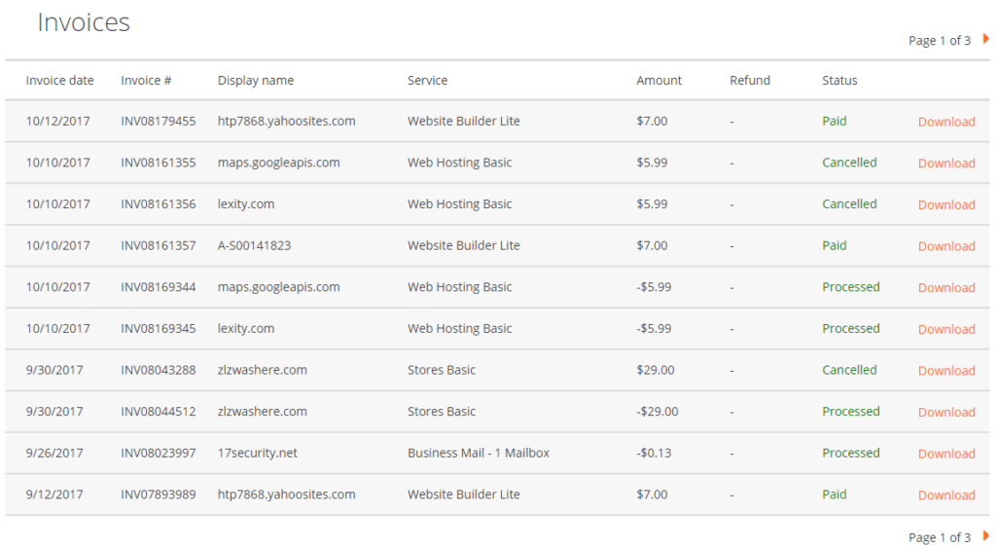
Task: Click the Service column header
Action: coord(427,81)
